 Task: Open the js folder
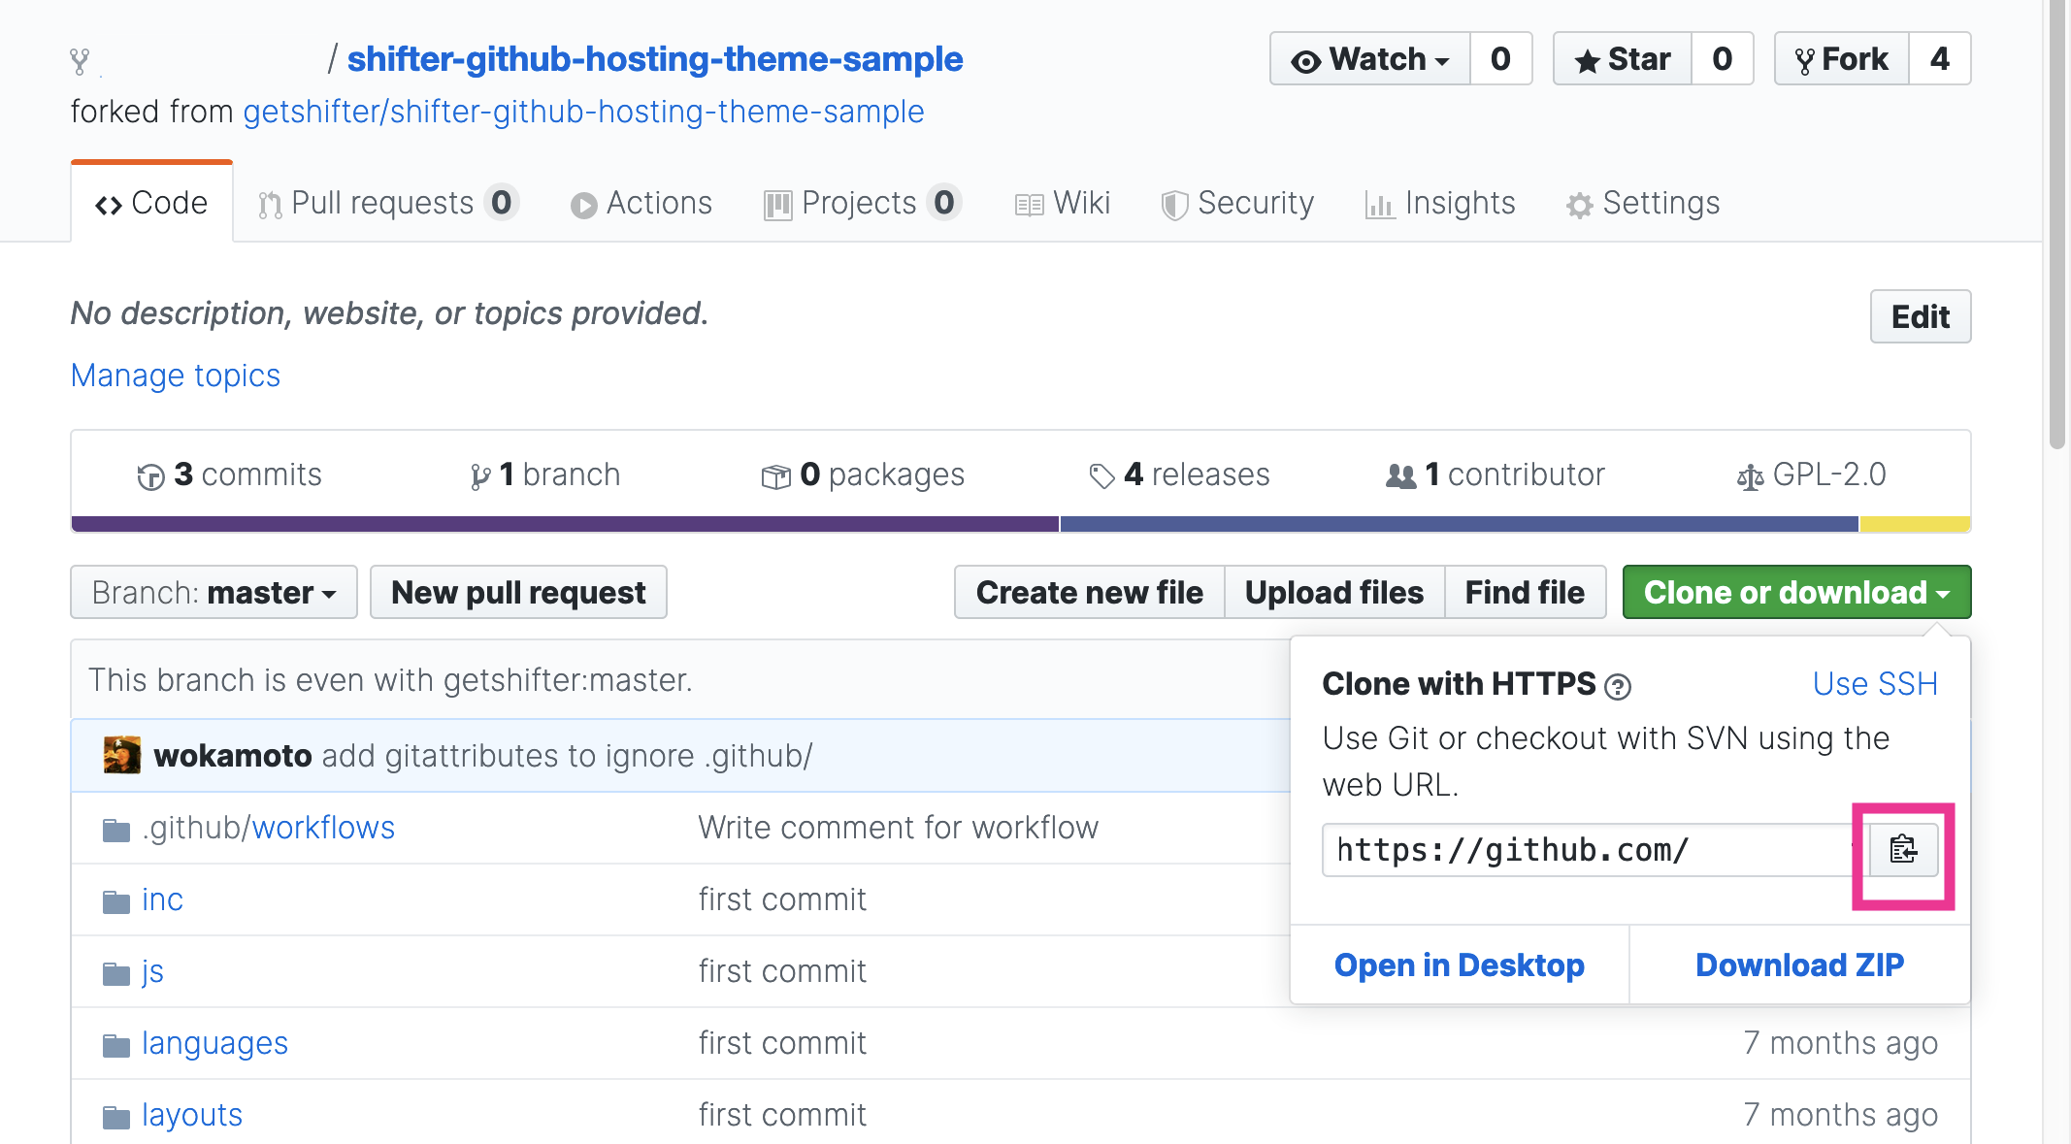point(152,971)
